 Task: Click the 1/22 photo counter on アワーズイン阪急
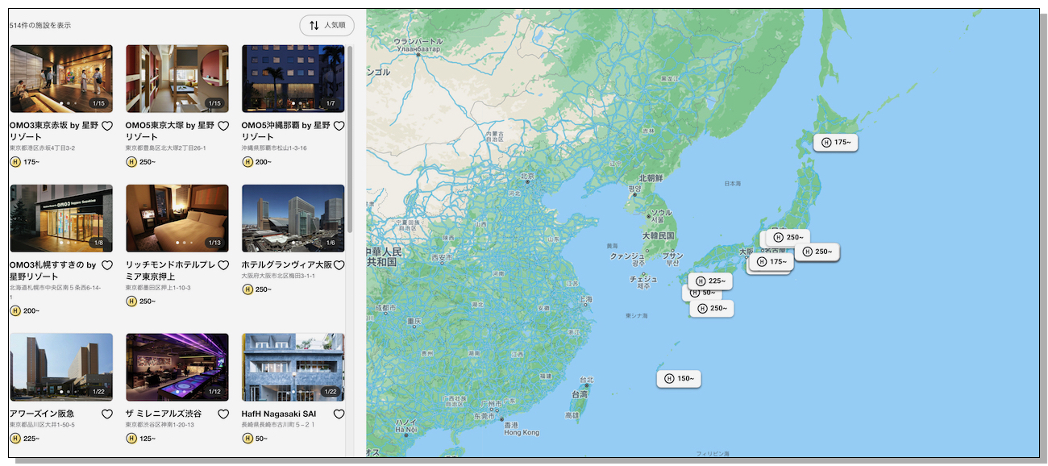99,392
